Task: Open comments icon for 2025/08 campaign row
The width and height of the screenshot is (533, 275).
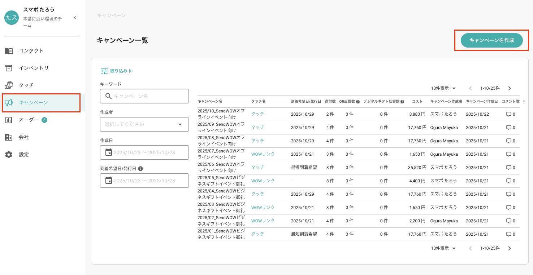Action: tap(508, 141)
